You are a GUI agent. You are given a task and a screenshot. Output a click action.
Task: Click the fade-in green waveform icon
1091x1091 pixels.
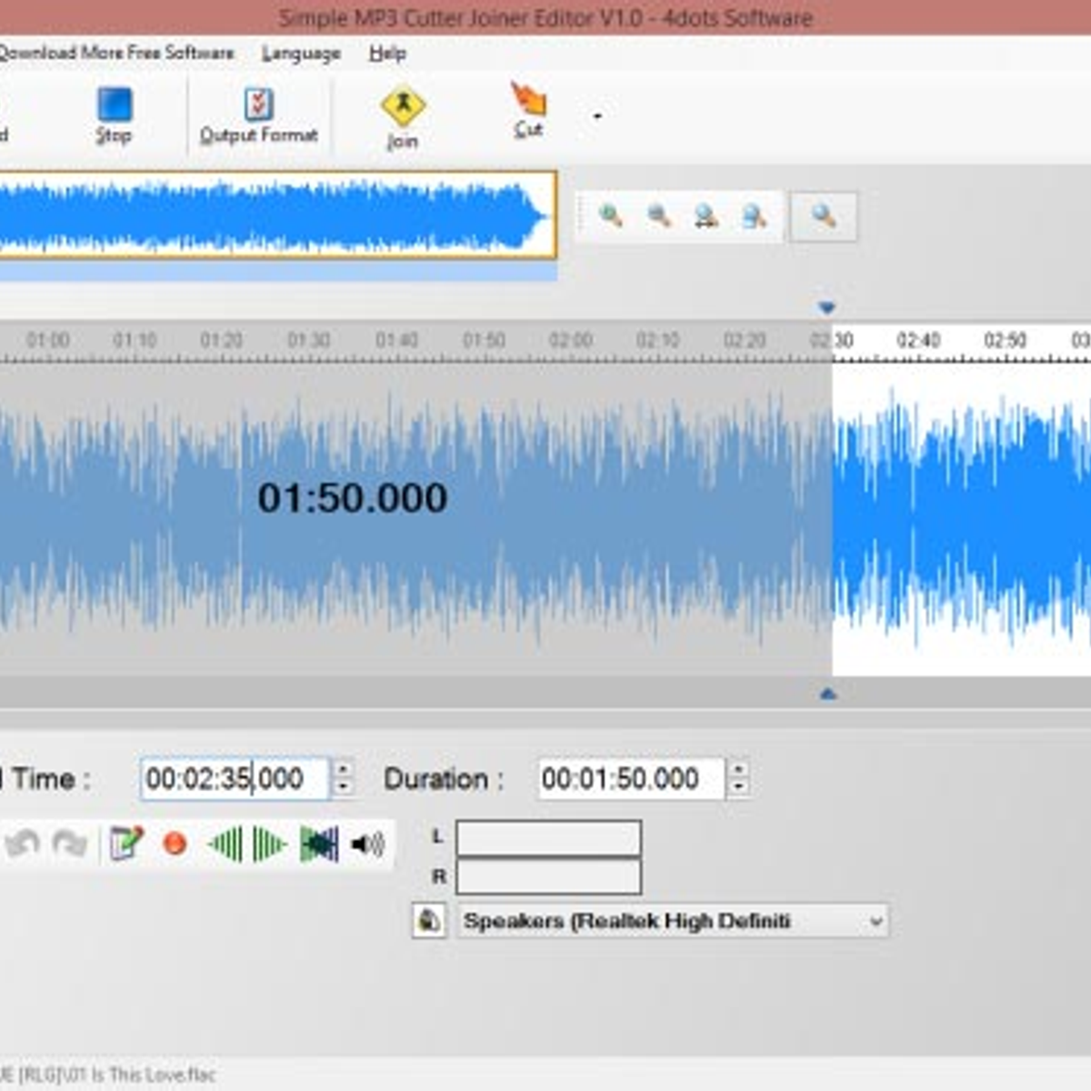click(225, 845)
